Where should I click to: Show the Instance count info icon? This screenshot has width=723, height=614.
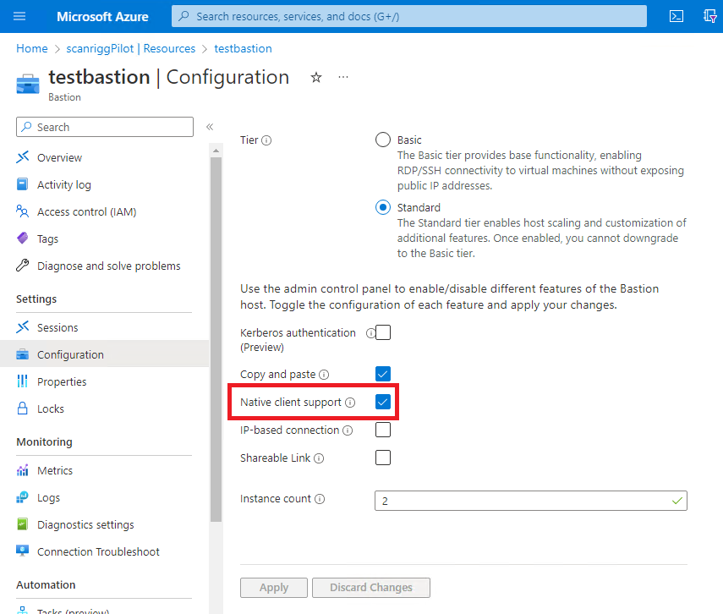[x=320, y=499]
